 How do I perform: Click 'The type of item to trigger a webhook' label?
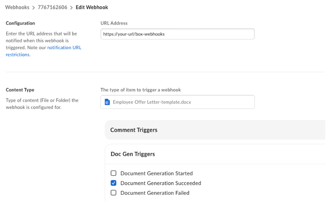click(141, 90)
